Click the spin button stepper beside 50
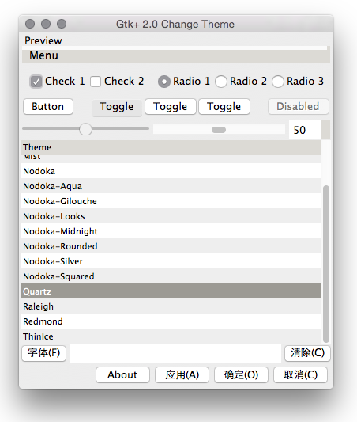This screenshot has width=357, height=422. 325,130
